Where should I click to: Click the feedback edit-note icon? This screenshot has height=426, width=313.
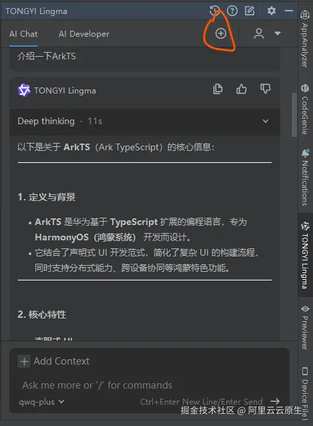(250, 11)
